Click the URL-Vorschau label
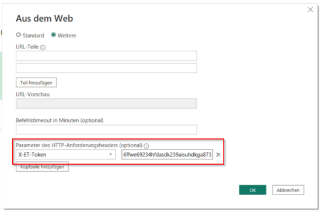Screen dimensions: 321x212 [33, 95]
